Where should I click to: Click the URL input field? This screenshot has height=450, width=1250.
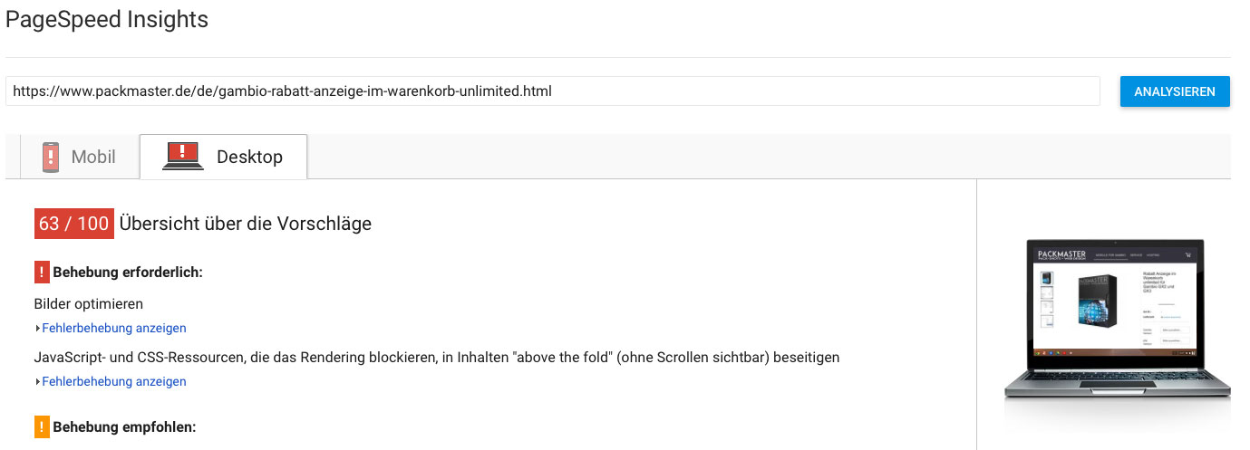pos(552,91)
